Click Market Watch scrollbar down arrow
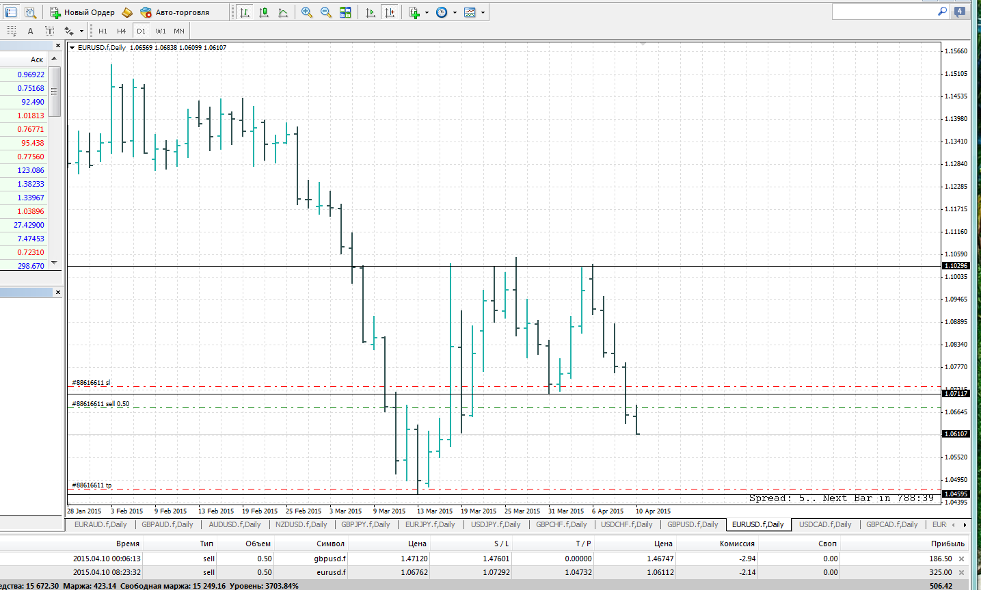 (x=54, y=263)
